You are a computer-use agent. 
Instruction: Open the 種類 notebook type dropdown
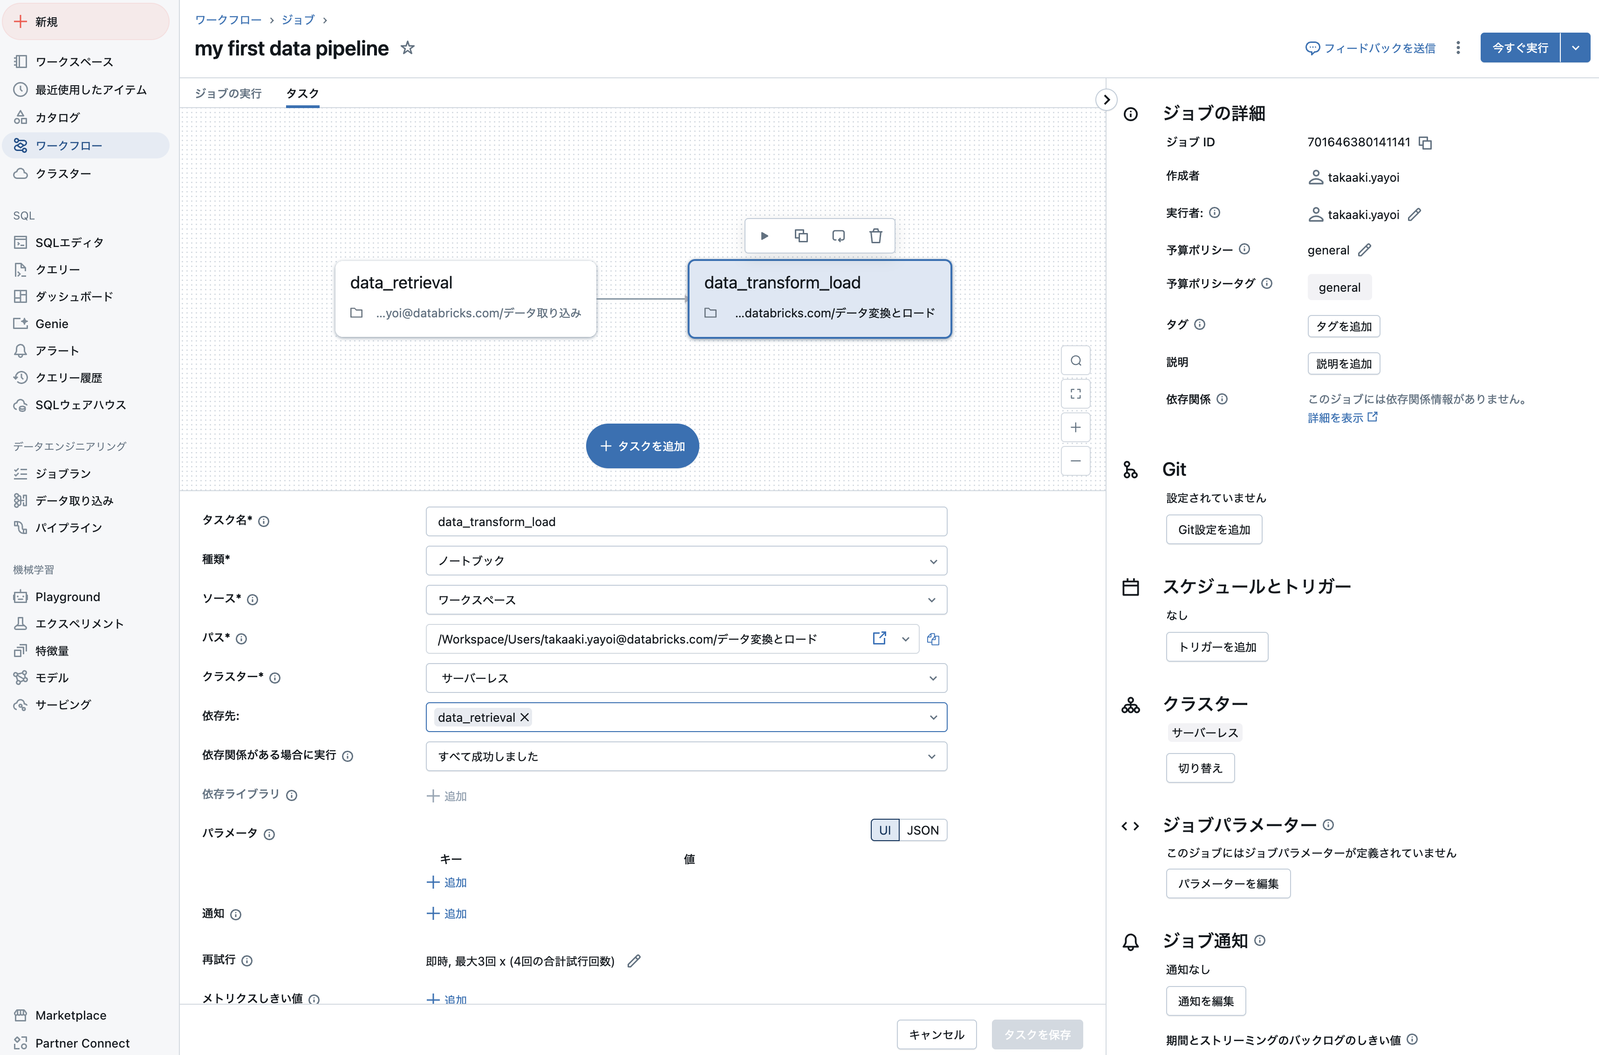pyautogui.click(x=685, y=561)
